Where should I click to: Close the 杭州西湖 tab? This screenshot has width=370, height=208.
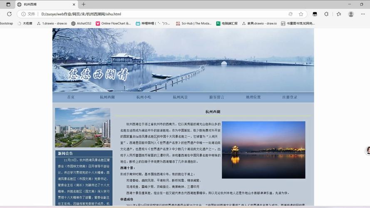pos(74,4)
